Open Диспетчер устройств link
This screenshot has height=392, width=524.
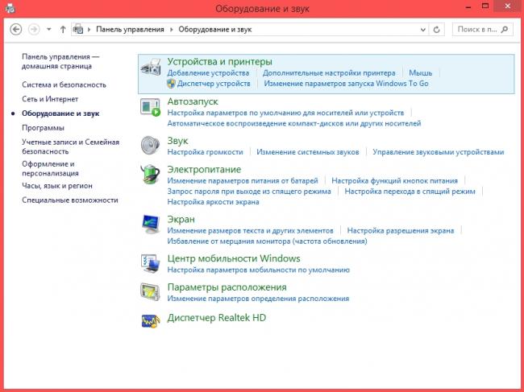point(214,84)
